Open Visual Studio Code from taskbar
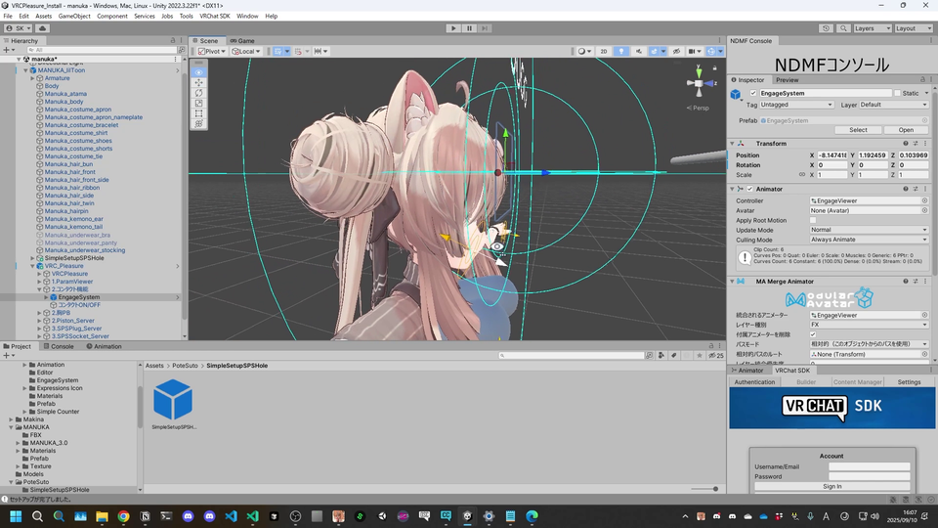Viewport: 938px width, 528px height. (x=231, y=516)
